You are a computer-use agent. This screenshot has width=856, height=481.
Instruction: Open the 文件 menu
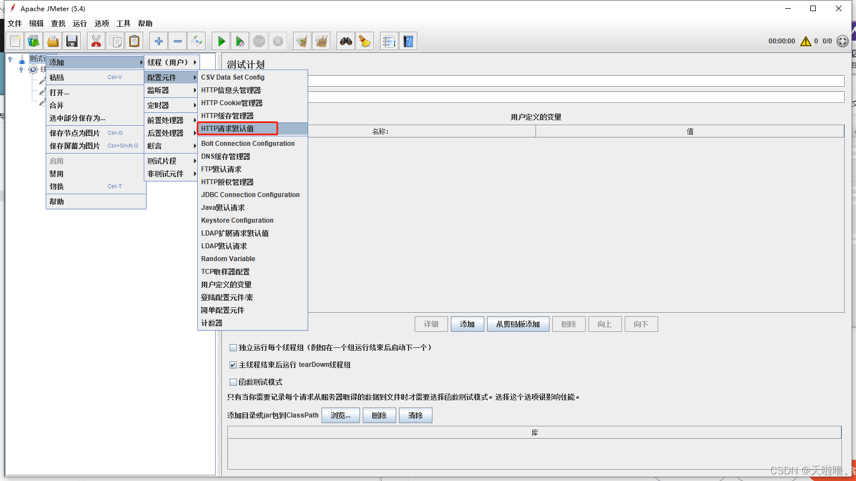coord(14,23)
